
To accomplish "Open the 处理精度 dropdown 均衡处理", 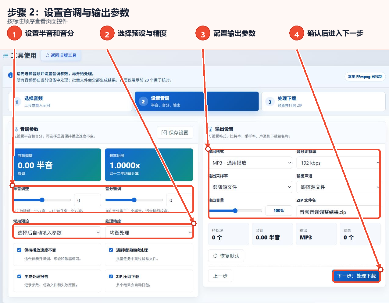I will (x=149, y=233).
